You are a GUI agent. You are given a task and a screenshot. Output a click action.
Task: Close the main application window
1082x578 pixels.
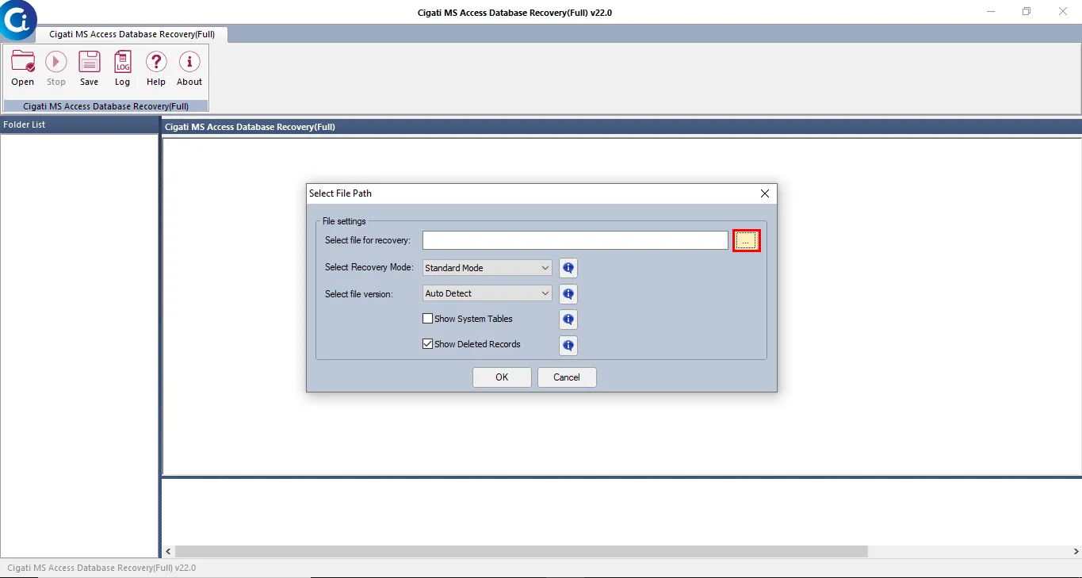click(x=1063, y=12)
